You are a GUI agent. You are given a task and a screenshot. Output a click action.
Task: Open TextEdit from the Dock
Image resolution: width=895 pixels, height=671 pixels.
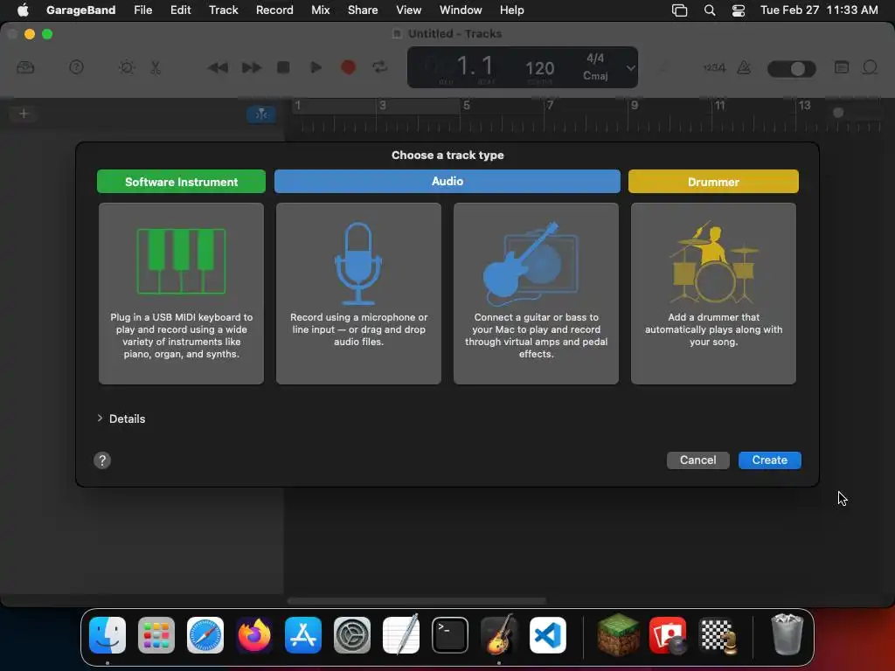pyautogui.click(x=401, y=635)
